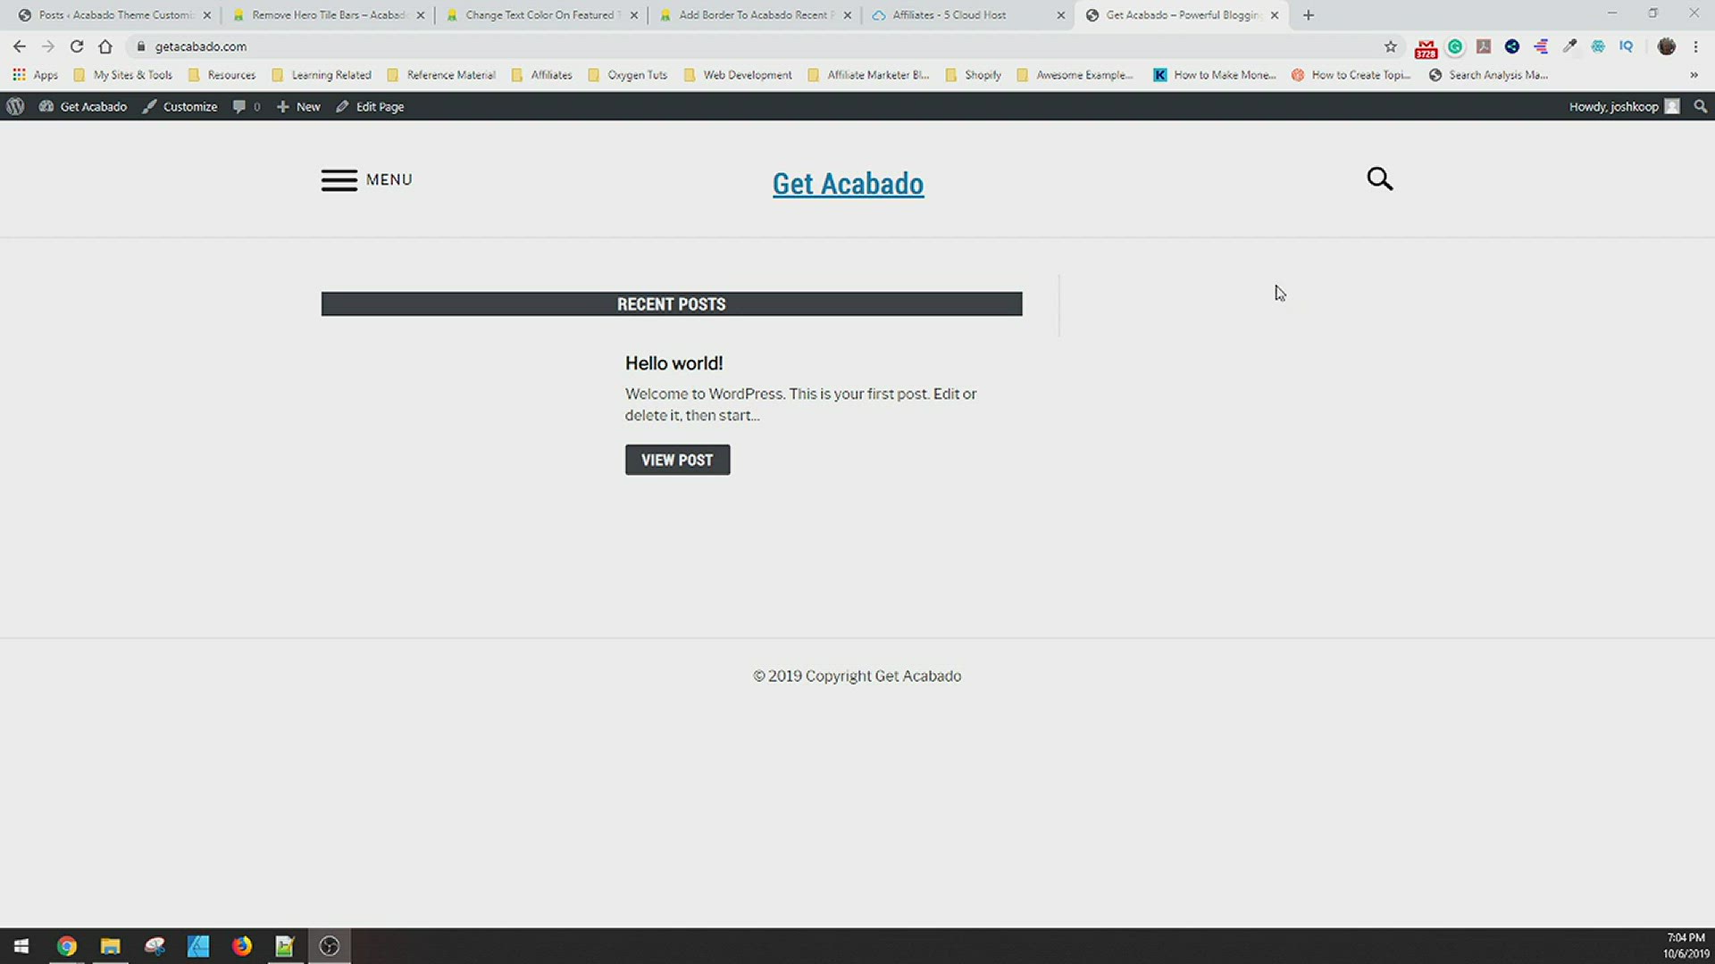This screenshot has height=964, width=1715.
Task: Click the Get Acabado site title link
Action: pyautogui.click(x=848, y=184)
